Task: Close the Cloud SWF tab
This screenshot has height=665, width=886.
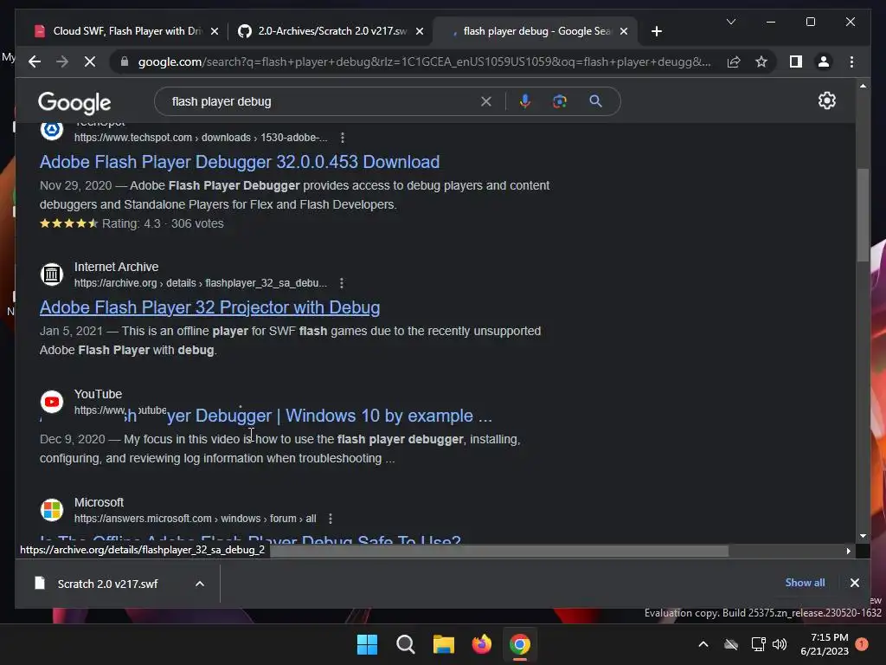Action: (215, 31)
